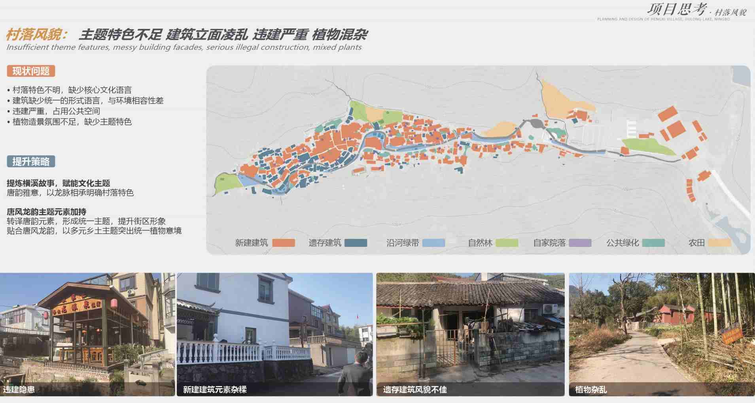Select the blue 提升策略 label
Image resolution: width=755 pixels, height=403 pixels.
tap(31, 161)
